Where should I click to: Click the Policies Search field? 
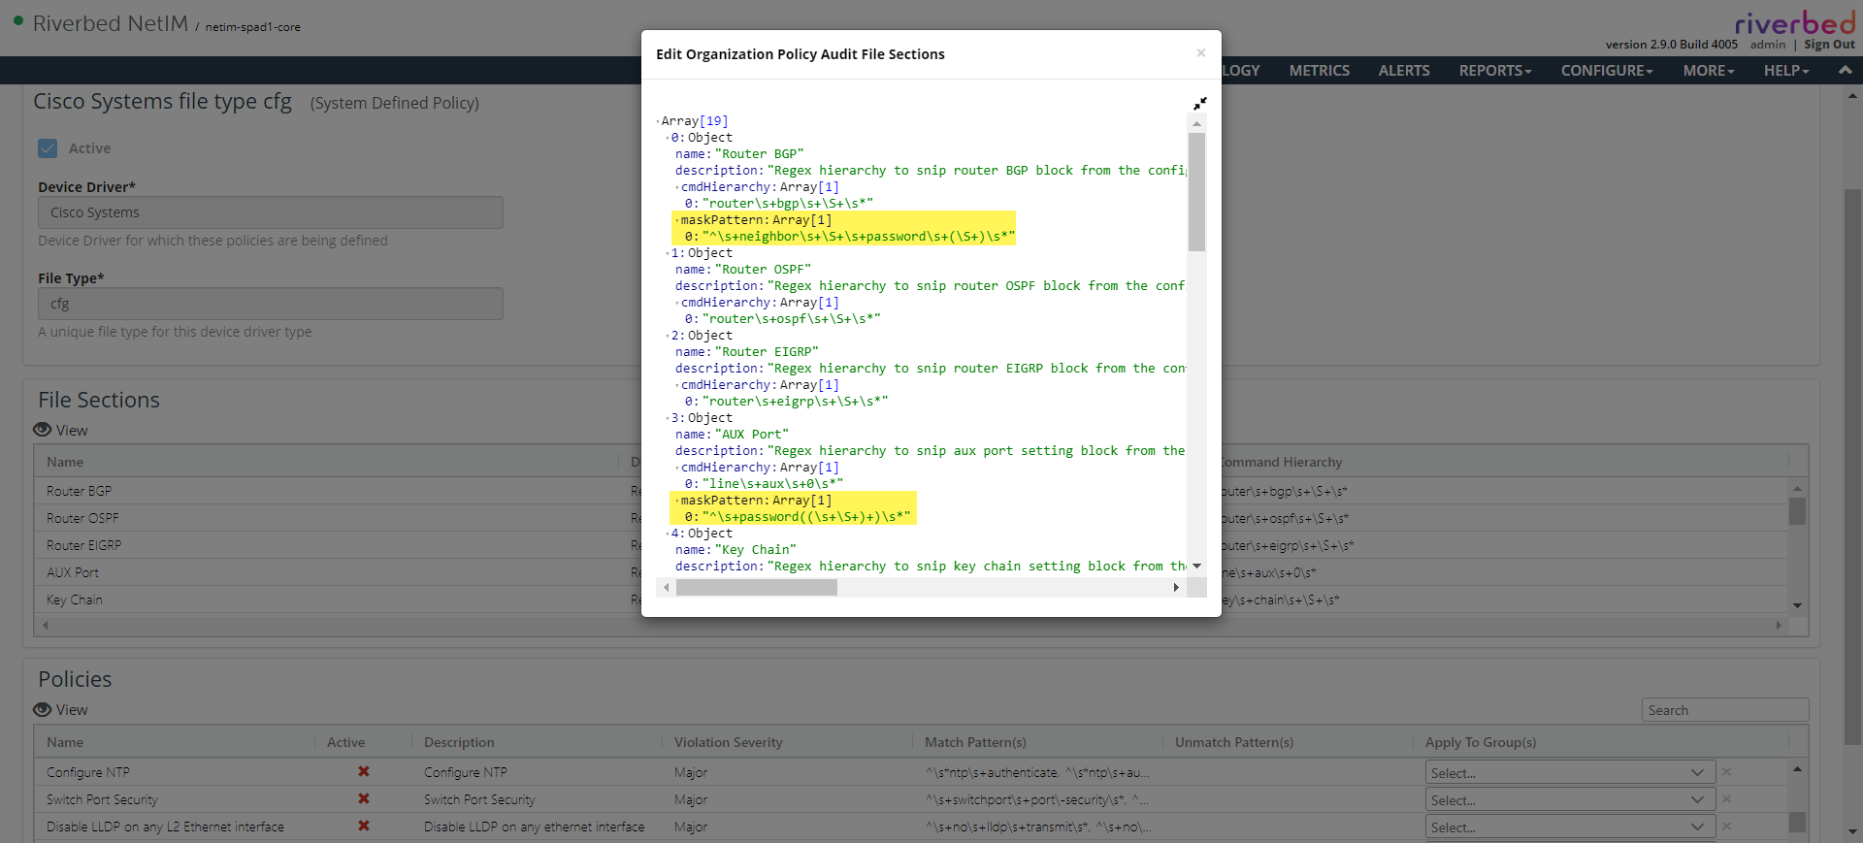(x=1724, y=710)
